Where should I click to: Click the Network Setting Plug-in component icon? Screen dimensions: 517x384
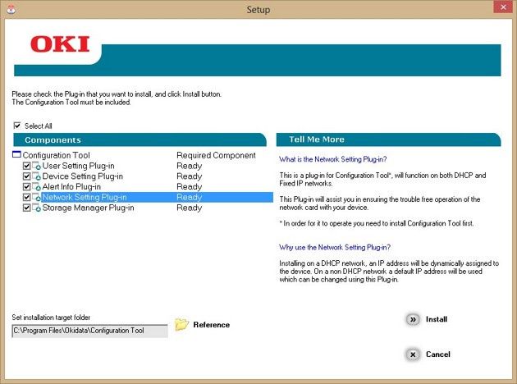[36, 198]
